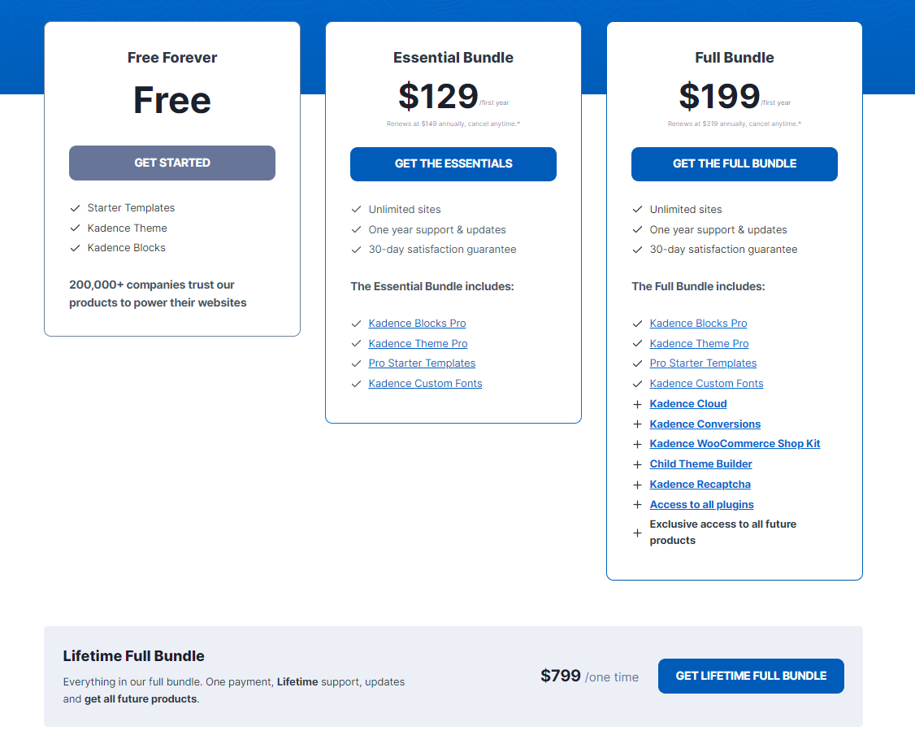Follow Pro Starter Templates link in Essential Bundle

tap(422, 363)
